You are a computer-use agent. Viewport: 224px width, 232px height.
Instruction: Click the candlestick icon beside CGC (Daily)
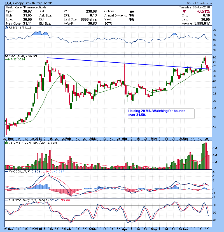click(6, 56)
